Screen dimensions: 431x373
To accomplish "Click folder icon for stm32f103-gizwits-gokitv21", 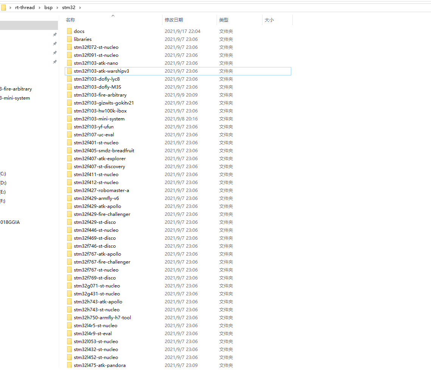I will 69,103.
